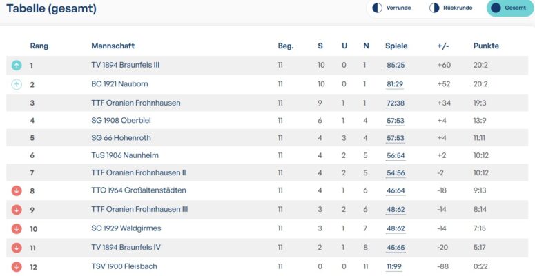Click the half-circle icon in the Vorrunde button
535x276 pixels.
pyautogui.click(x=377, y=8)
